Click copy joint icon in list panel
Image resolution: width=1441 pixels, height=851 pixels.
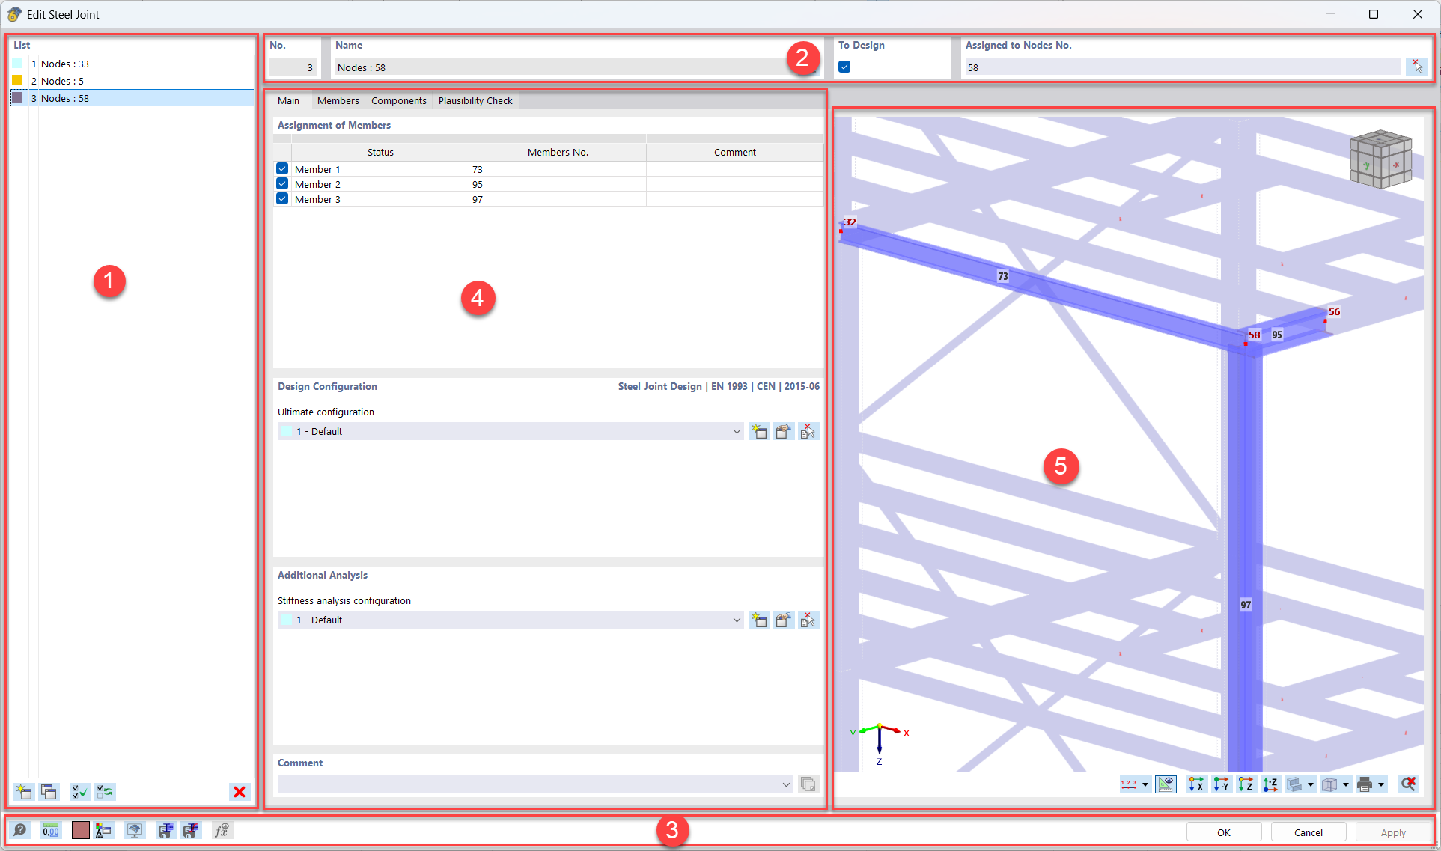tap(49, 791)
